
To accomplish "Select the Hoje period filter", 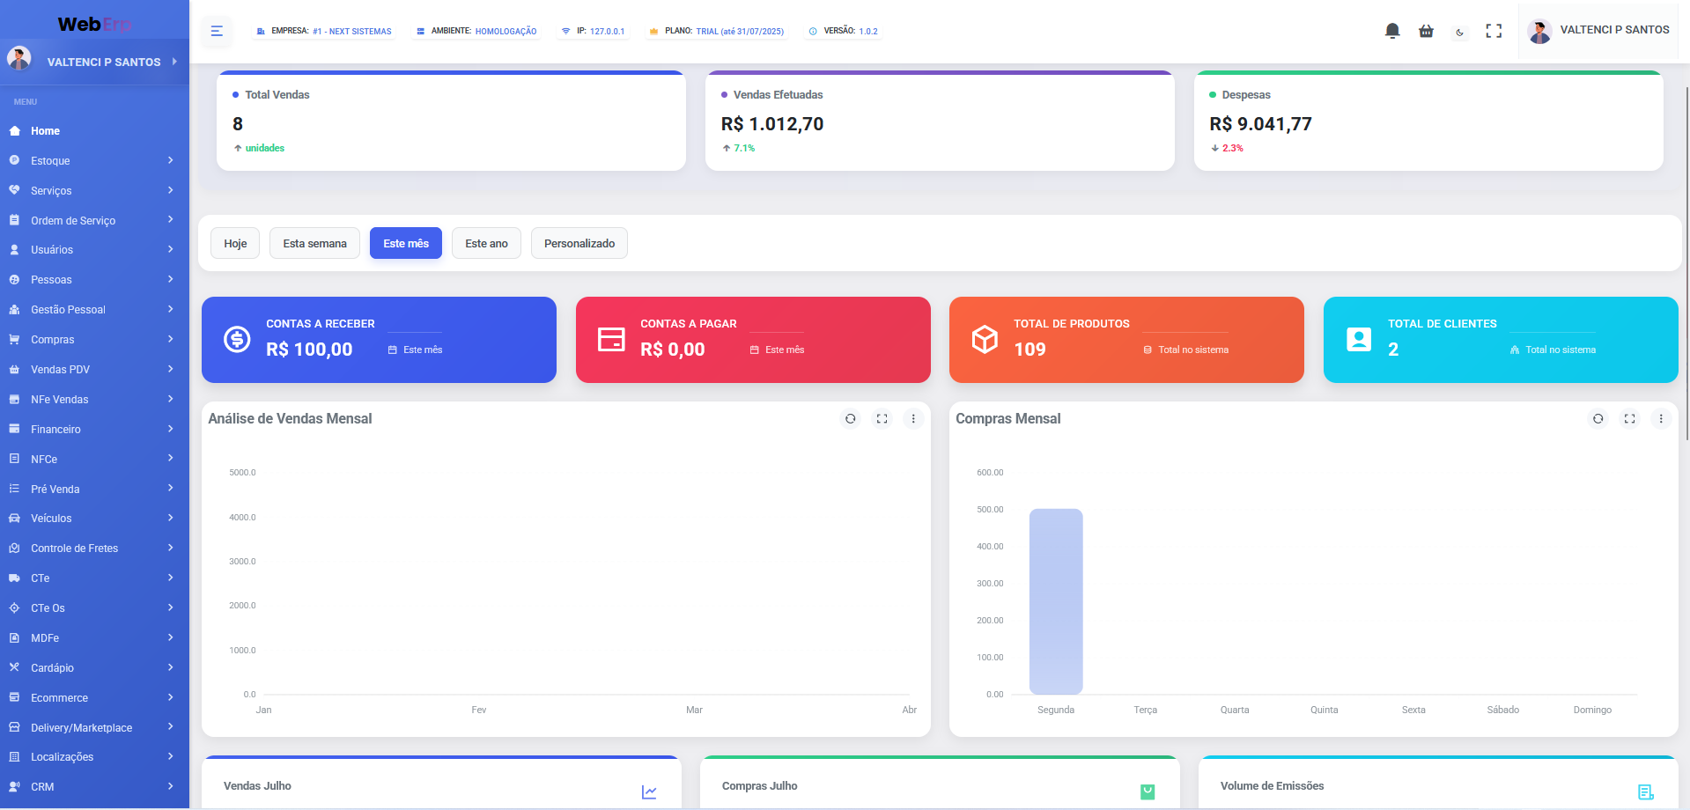I will [x=235, y=244].
